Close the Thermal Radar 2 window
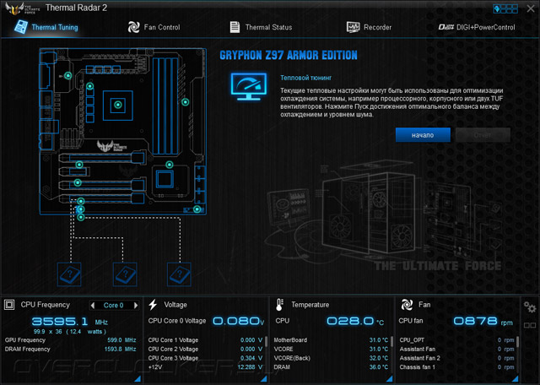540x385 pixels. [x=531, y=8]
